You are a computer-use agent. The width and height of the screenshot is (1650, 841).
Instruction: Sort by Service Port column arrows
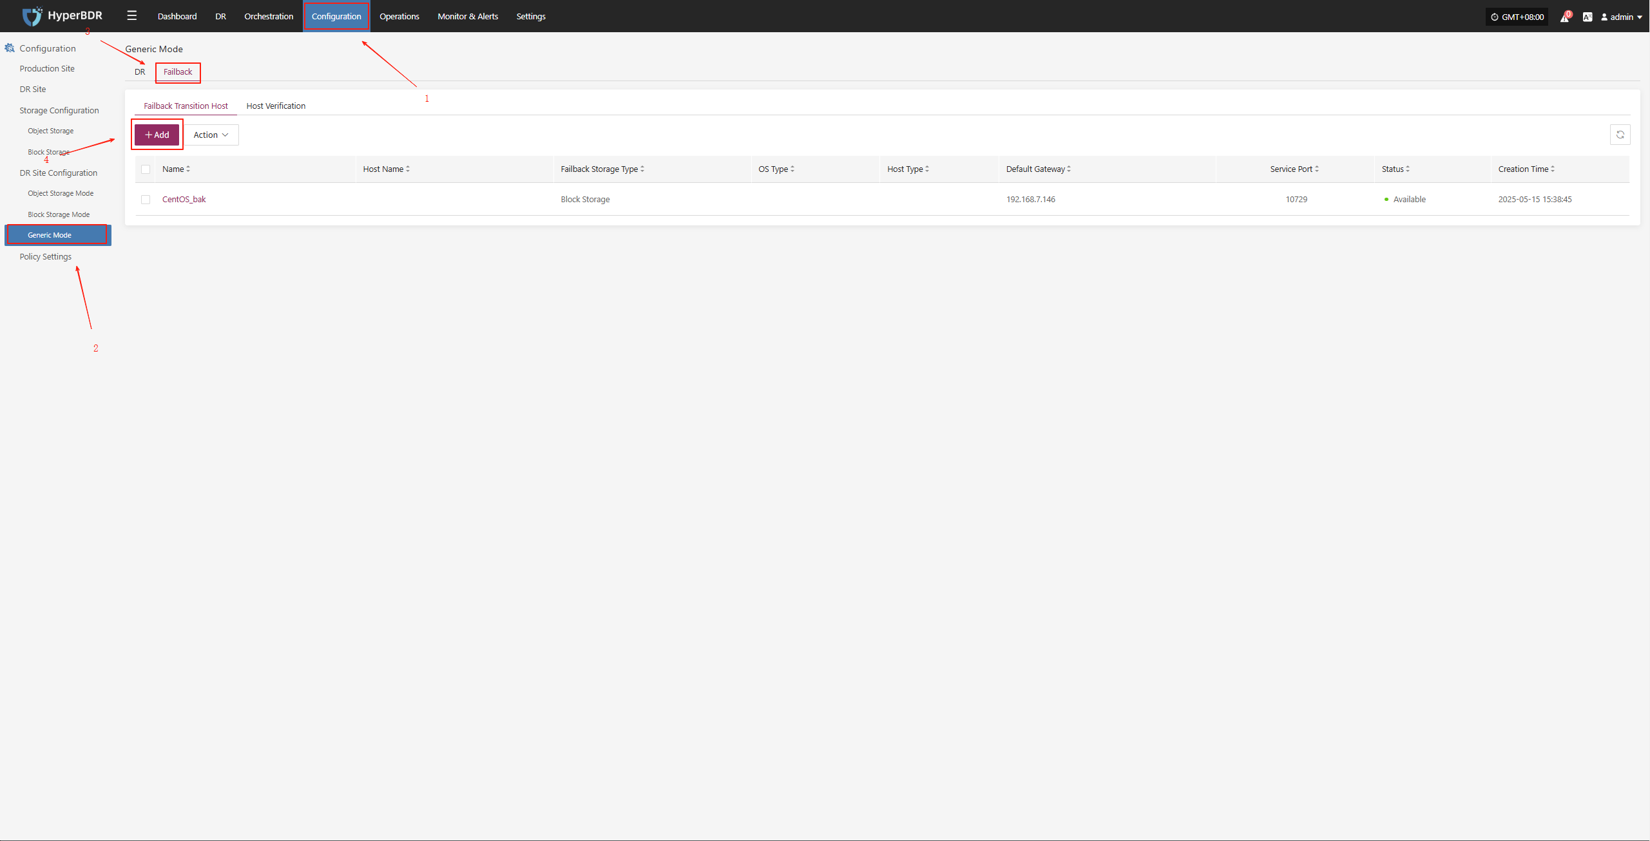point(1317,169)
